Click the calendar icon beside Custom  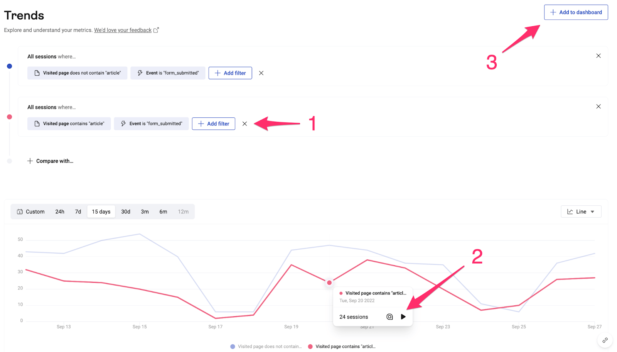tap(19, 212)
